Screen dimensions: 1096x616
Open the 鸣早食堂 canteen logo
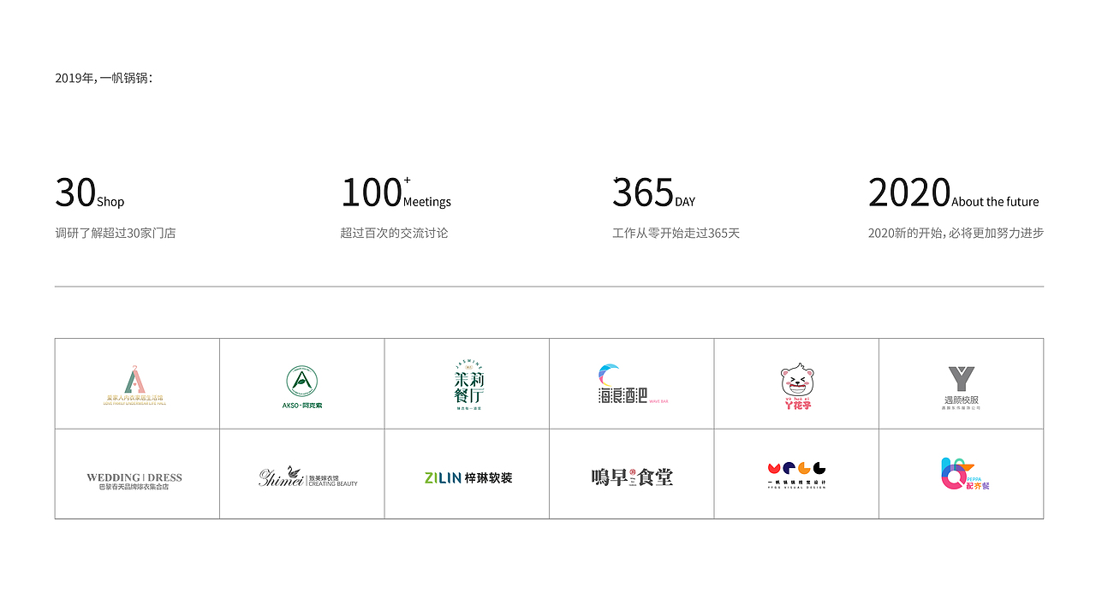(632, 477)
